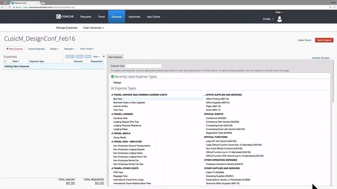Viewport: 337px width, 189px height.
Task: Collapse the expenses list with the double-chevron
Action: click(104, 56)
